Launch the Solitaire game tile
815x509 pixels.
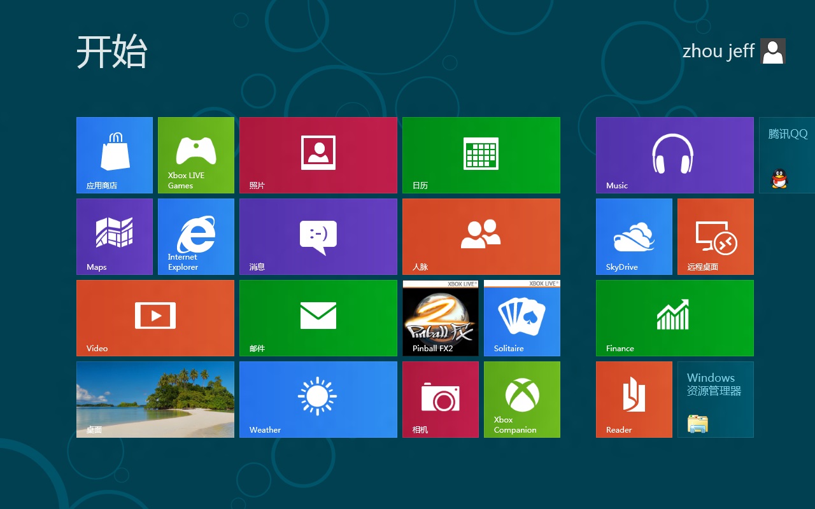click(522, 318)
